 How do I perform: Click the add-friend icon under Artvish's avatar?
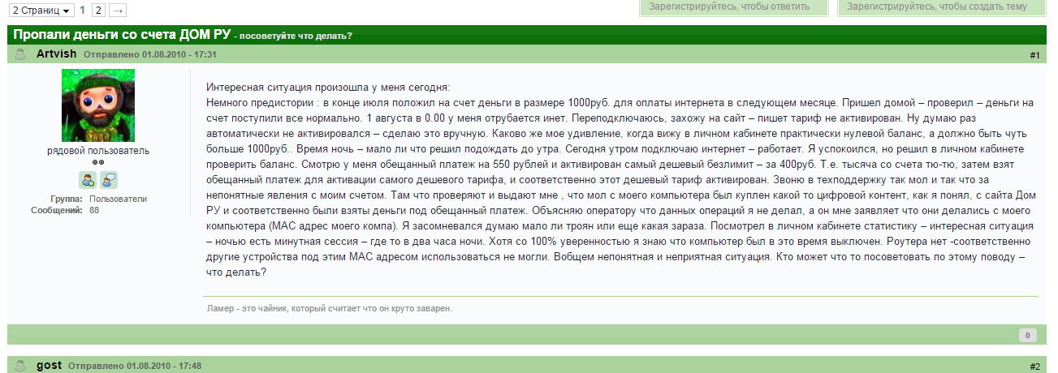(x=88, y=180)
